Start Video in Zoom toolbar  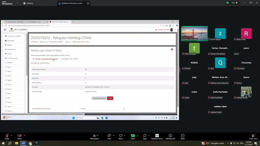coord(19,137)
